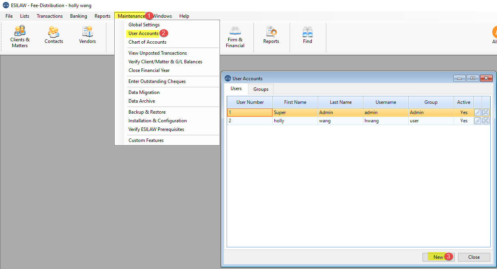This screenshot has width=497, height=269.
Task: Choose View Unposted Transactions
Action: [x=158, y=53]
